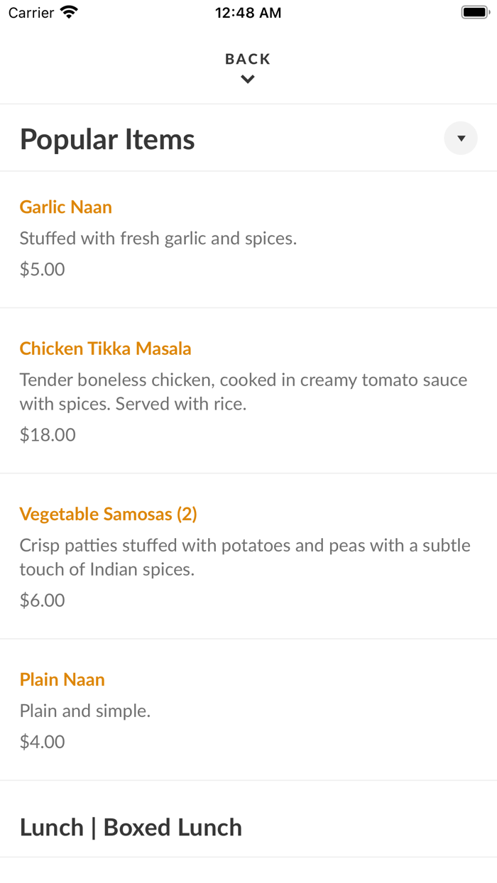Select the Garlic Naan item
Screen dimensions: 497x883
coord(65,207)
